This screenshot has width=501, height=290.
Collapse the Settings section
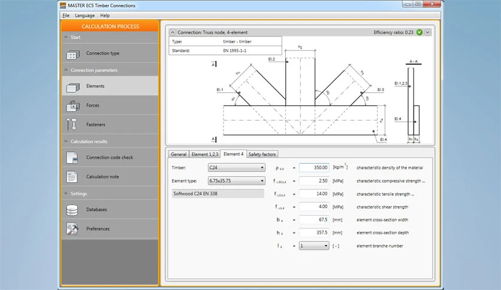pos(66,193)
